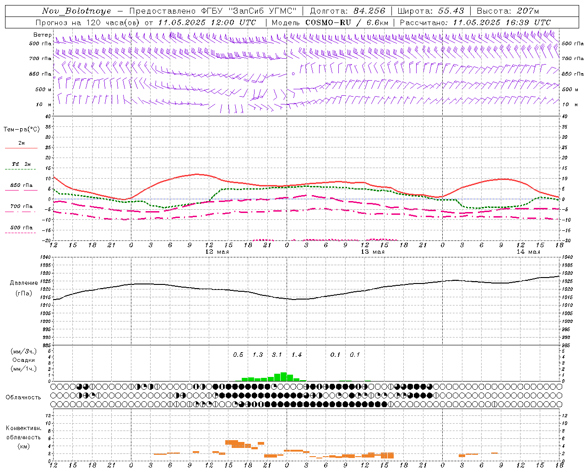Click the latitude value Широта: 55.43
586x469 pixels.
(431, 11)
